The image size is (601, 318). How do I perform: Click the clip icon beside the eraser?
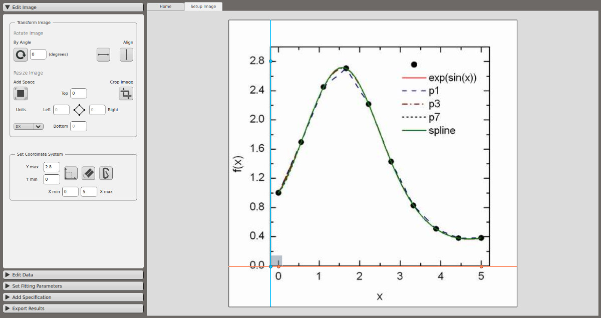[106, 173]
